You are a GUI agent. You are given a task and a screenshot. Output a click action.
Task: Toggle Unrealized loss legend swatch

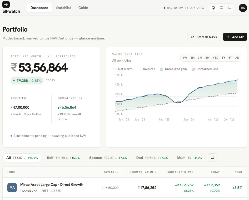click(x=193, y=69)
